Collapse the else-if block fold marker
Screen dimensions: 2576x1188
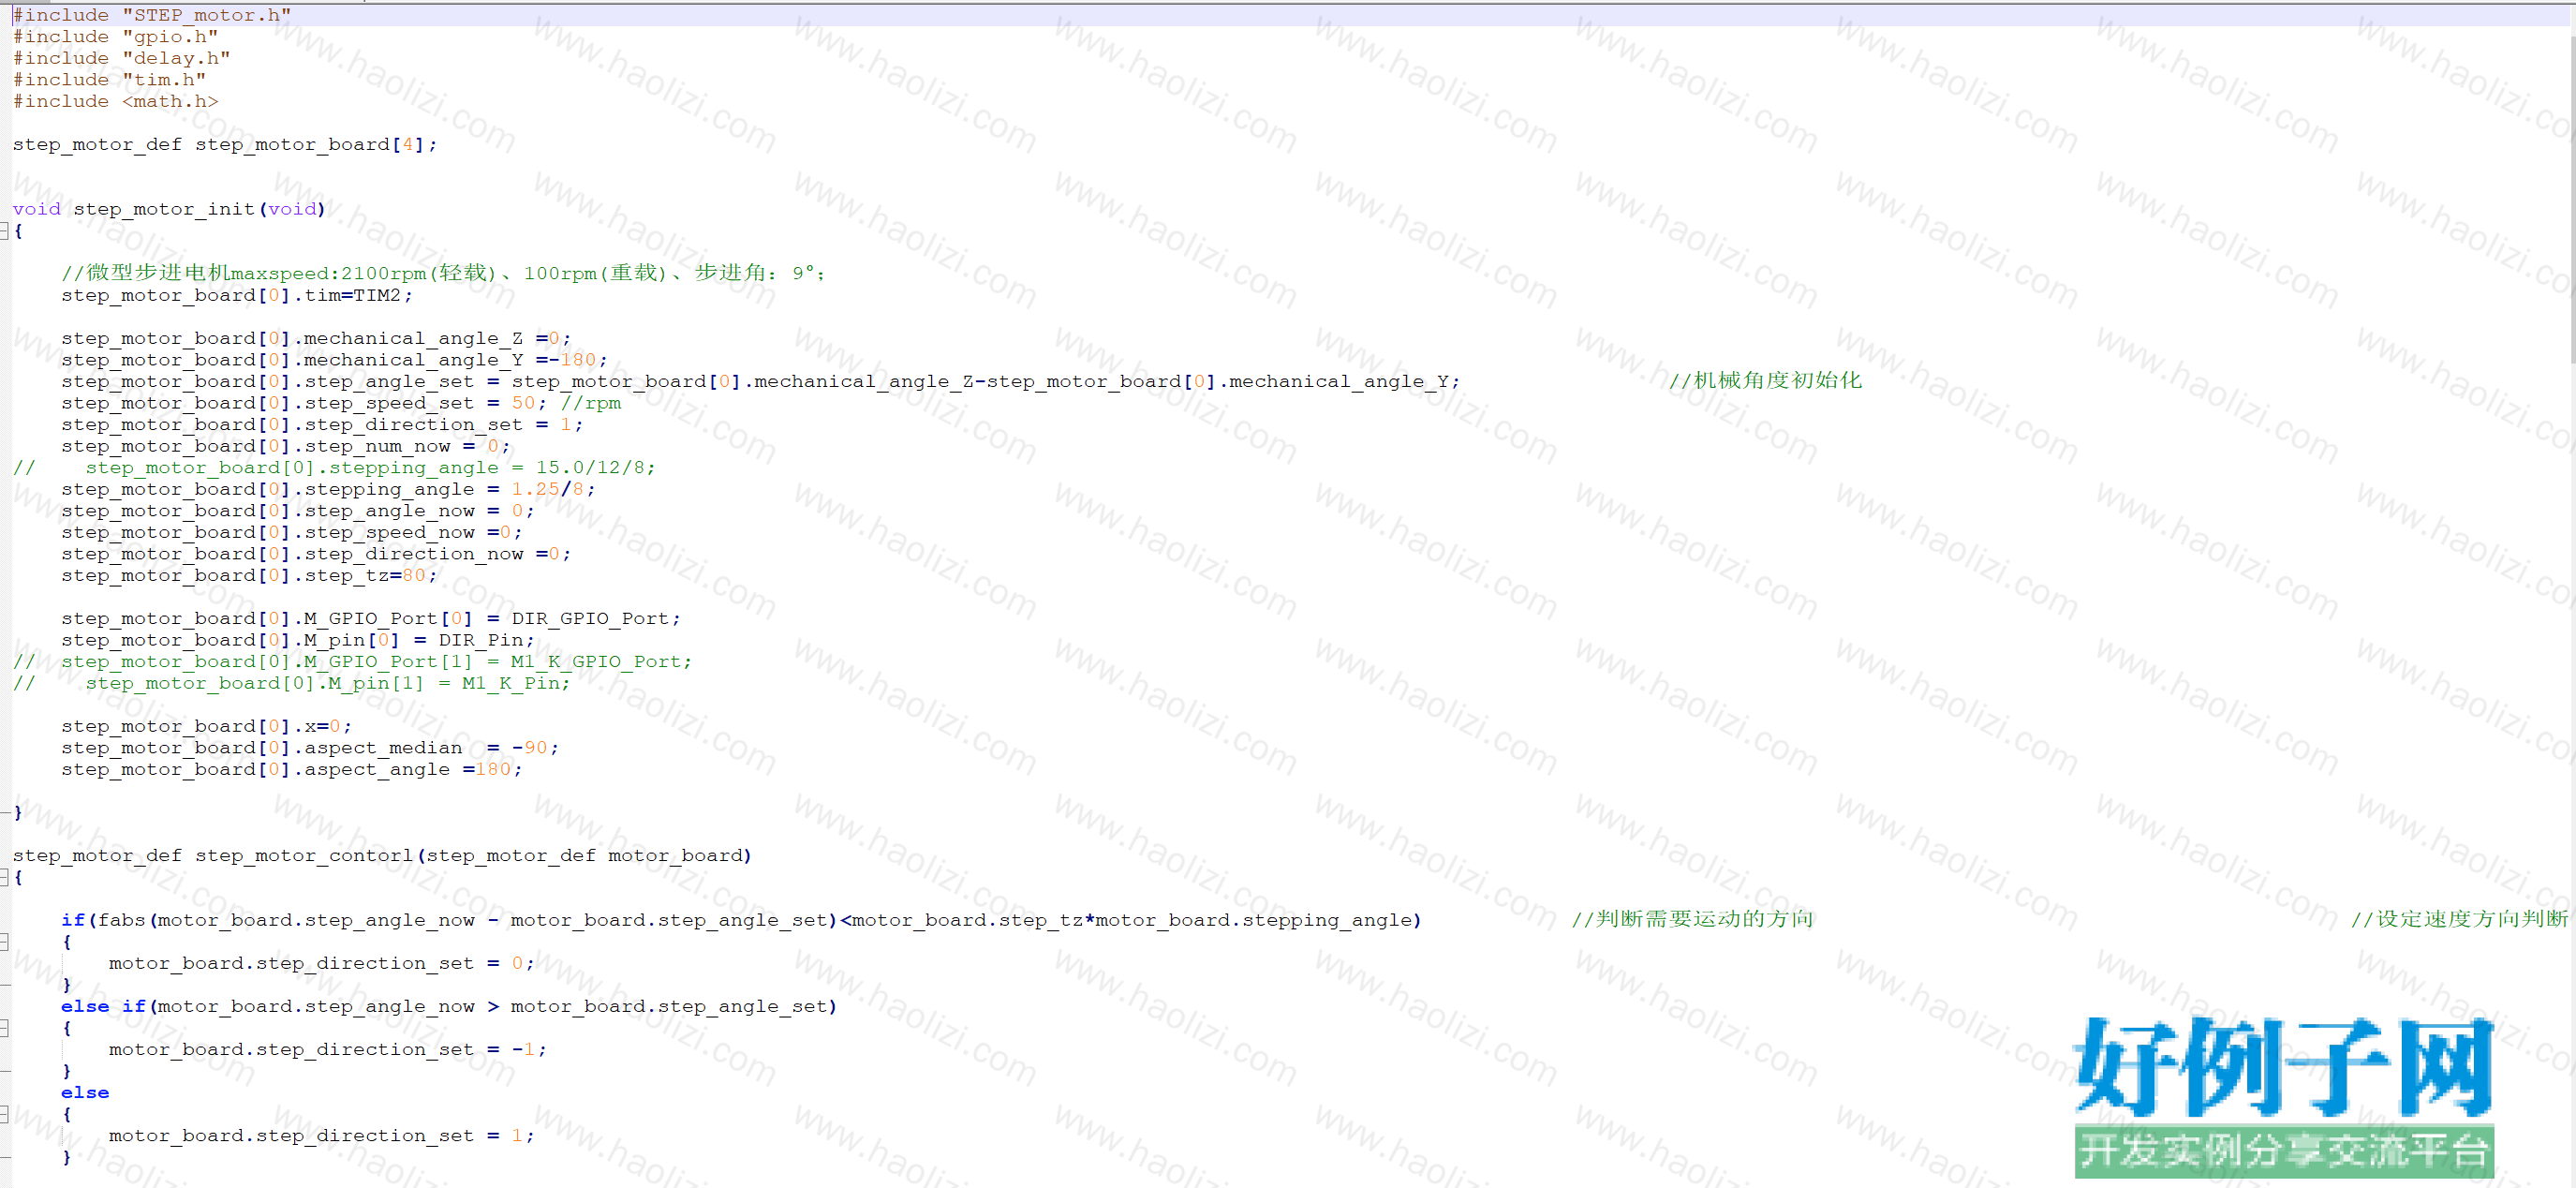4,1028
